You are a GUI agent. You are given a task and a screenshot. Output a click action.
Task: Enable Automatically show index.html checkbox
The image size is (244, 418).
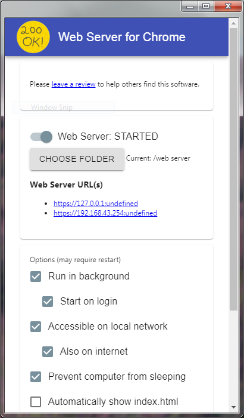point(36,402)
